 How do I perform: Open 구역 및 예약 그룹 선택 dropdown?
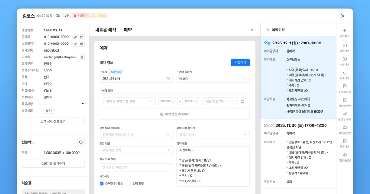pyautogui.click(x=129, y=101)
